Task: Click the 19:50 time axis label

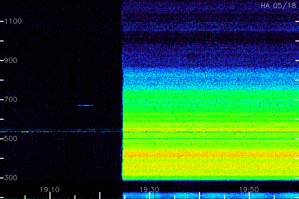Action: click(249, 190)
